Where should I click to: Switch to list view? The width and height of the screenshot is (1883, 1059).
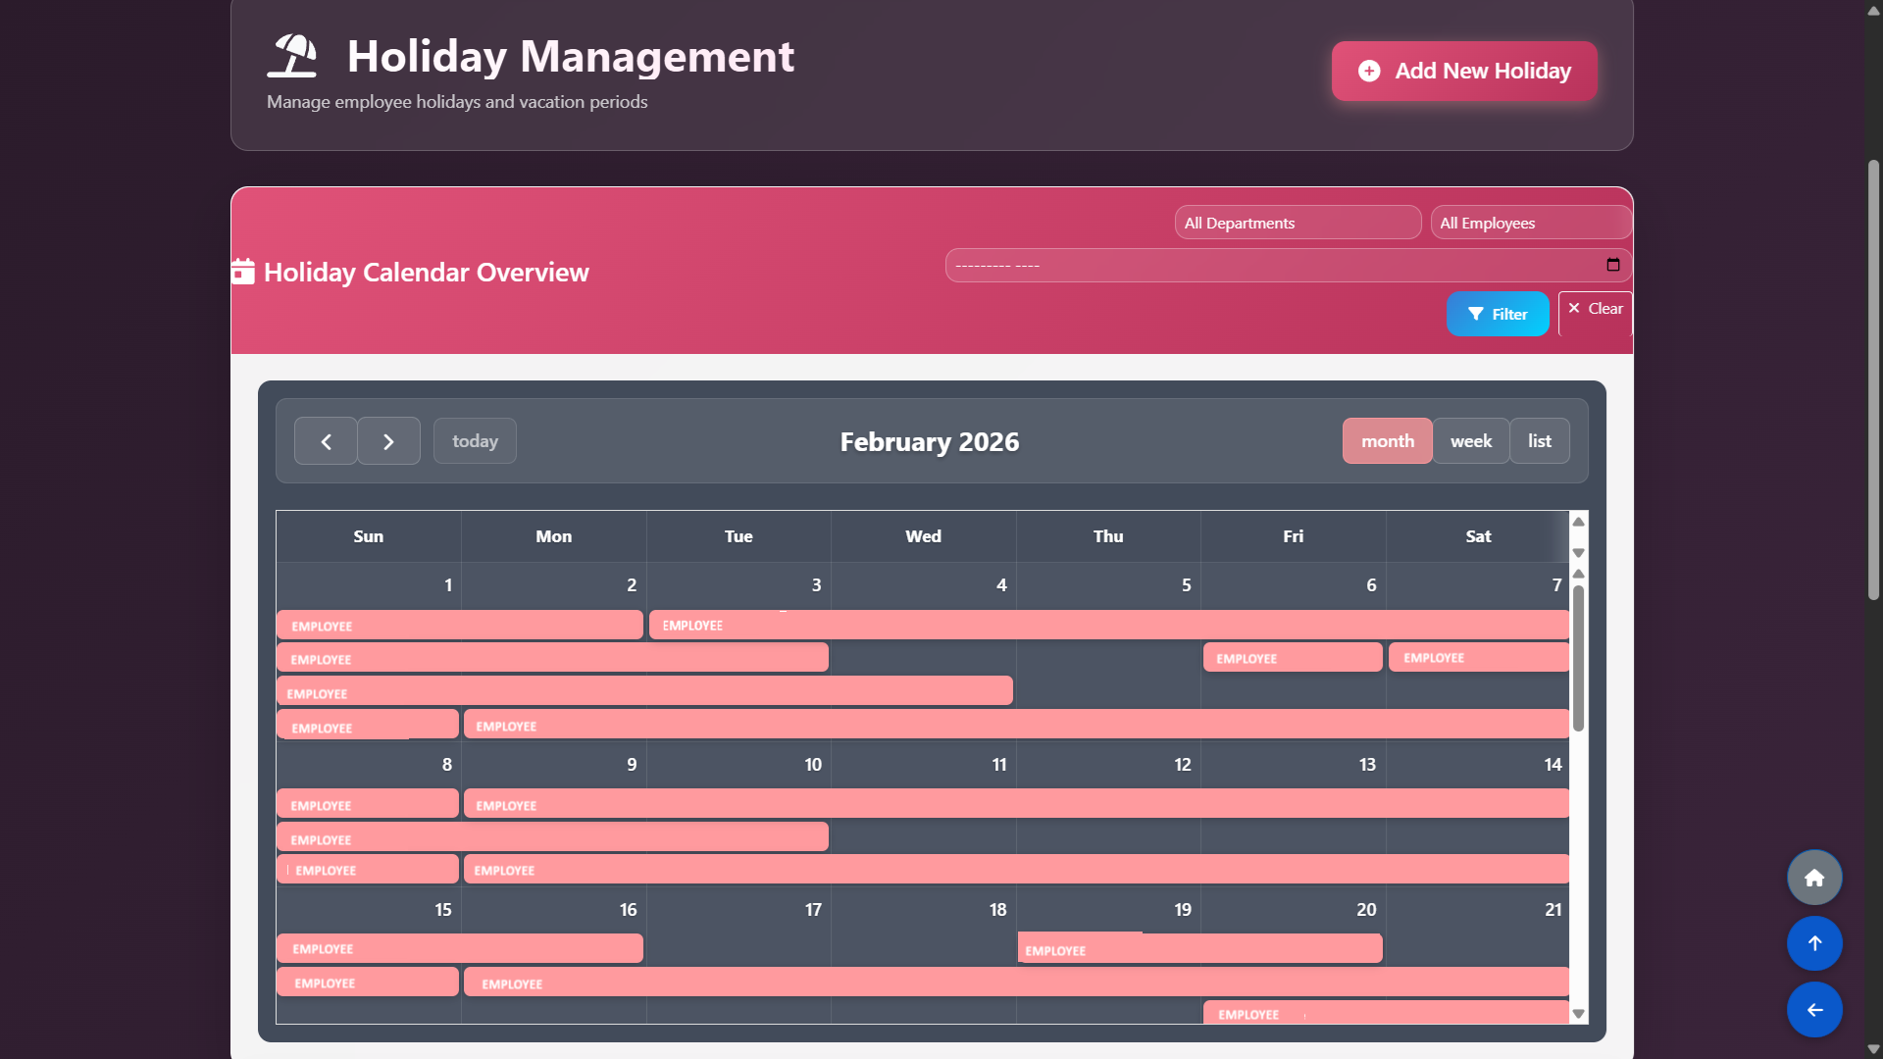(x=1538, y=440)
